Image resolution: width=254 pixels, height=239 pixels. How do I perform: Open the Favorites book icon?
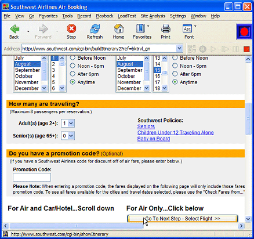[140, 28]
